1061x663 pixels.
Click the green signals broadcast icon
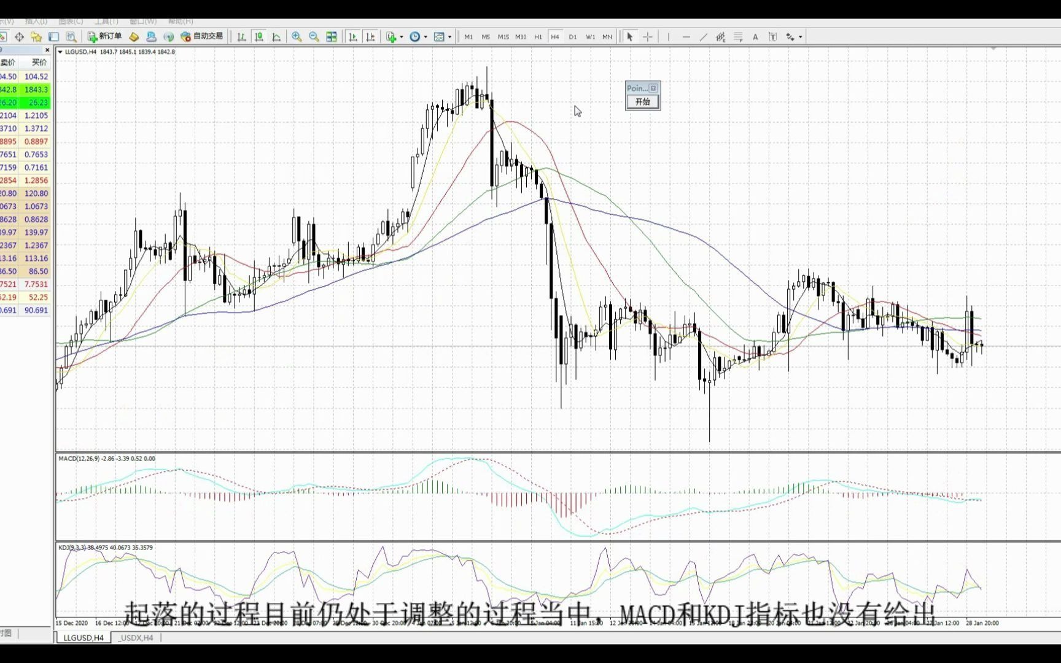[x=168, y=37]
